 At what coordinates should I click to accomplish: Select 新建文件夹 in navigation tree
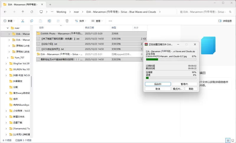coord(19,117)
